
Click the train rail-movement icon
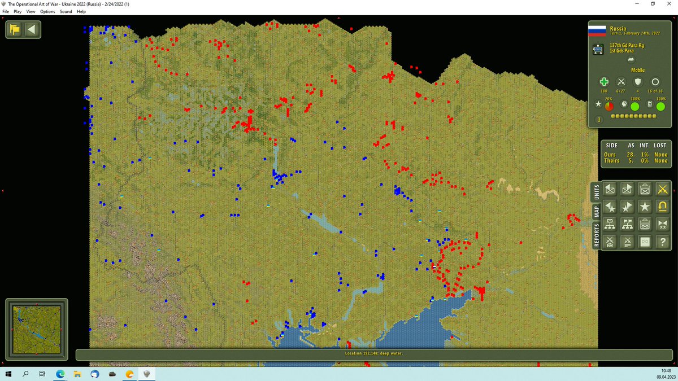631,60
